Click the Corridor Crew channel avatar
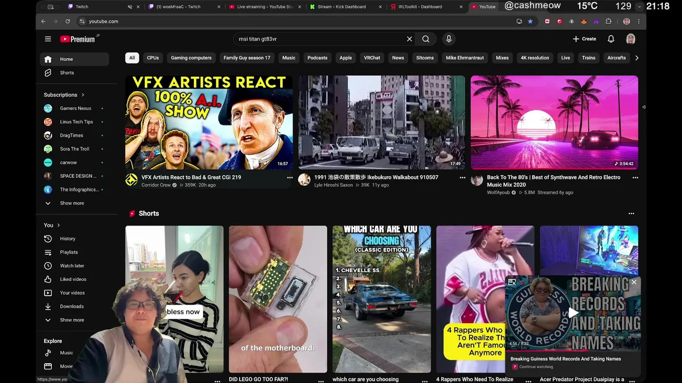This screenshot has width=682, height=383. pos(131,180)
